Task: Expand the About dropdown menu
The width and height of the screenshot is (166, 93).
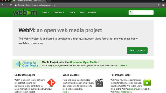Action: click(x=46, y=12)
